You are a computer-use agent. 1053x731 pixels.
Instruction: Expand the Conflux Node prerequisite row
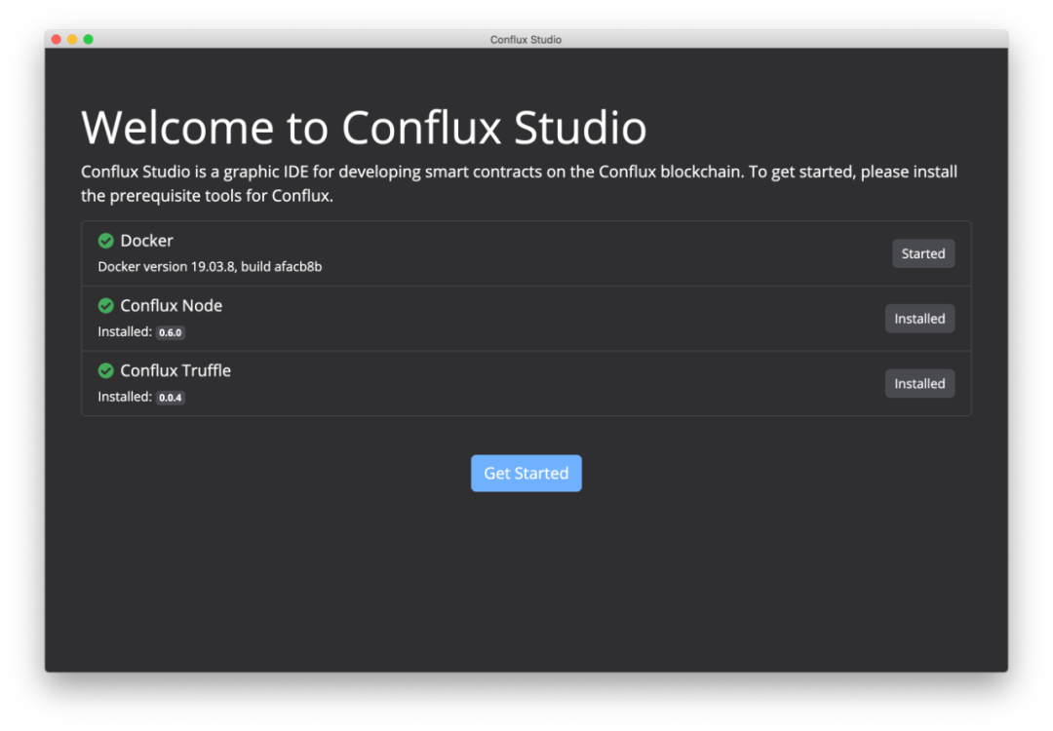pyautogui.click(x=526, y=318)
